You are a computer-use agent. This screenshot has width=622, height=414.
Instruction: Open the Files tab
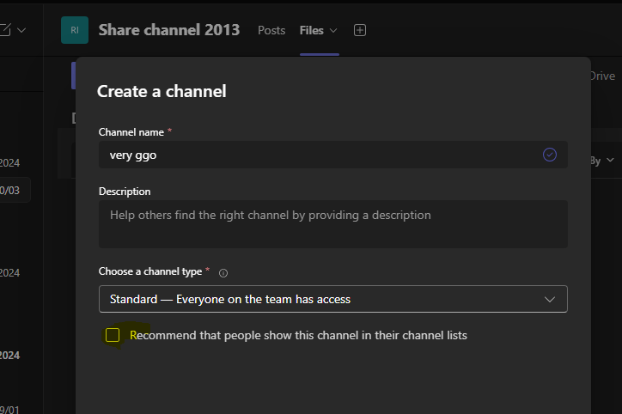pyautogui.click(x=311, y=31)
